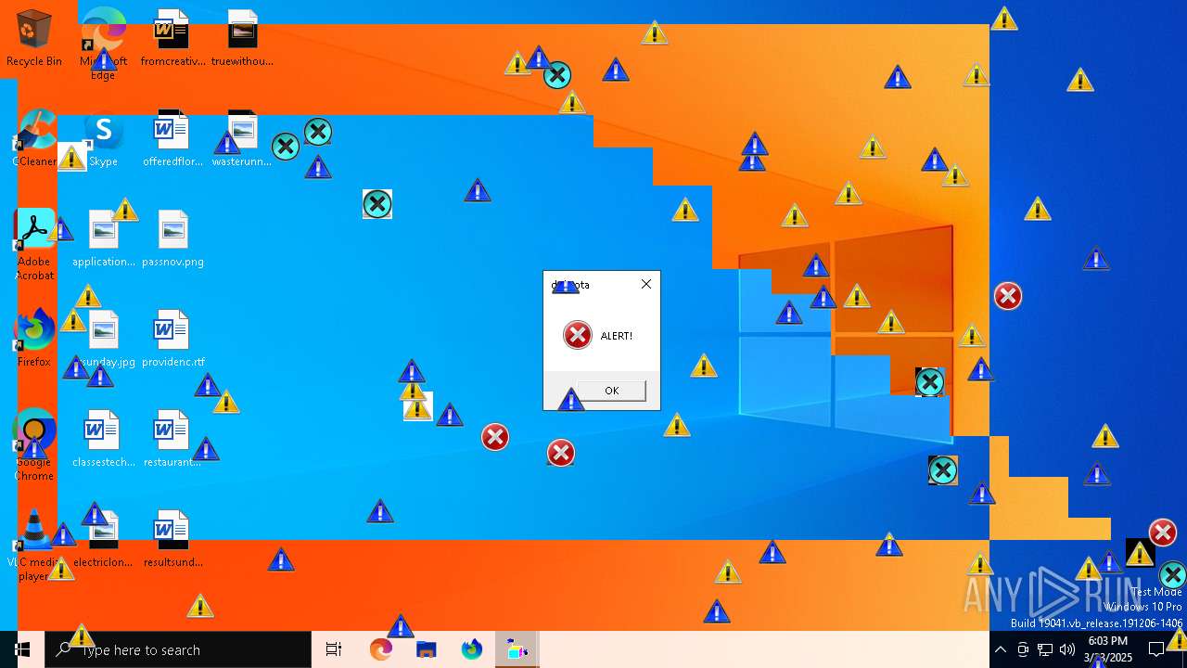
Task: Expand the hidden system tray icons
Action: point(1000,649)
